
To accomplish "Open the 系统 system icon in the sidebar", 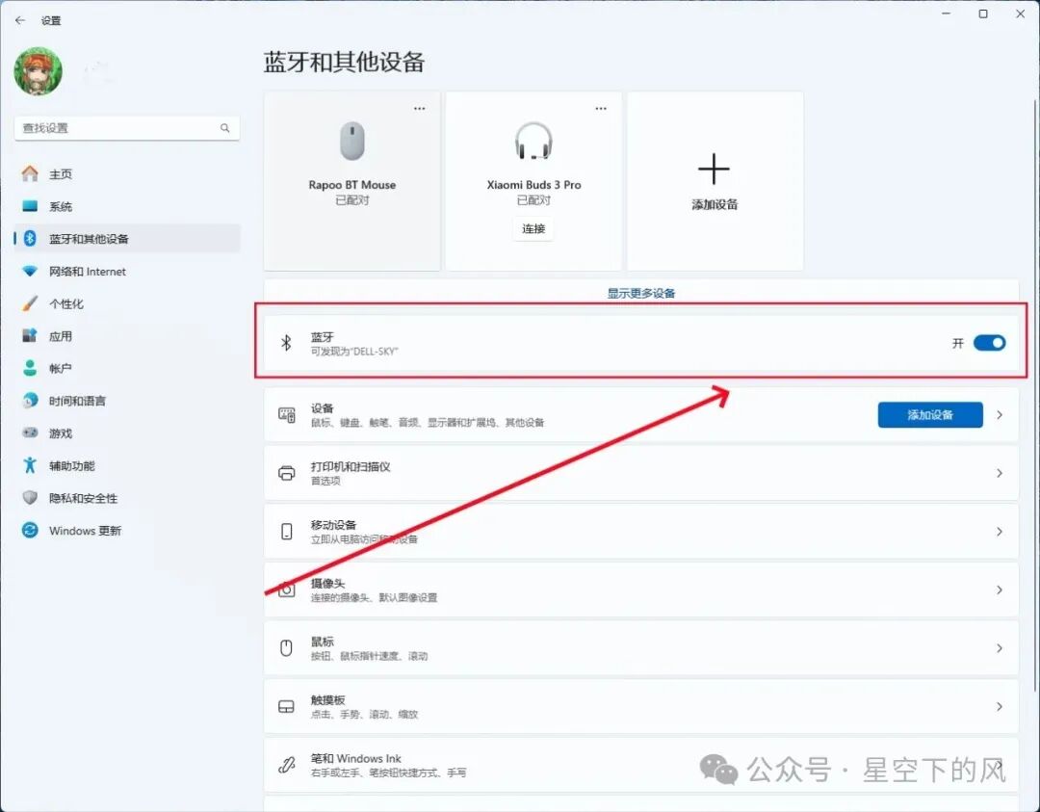I will coord(30,206).
